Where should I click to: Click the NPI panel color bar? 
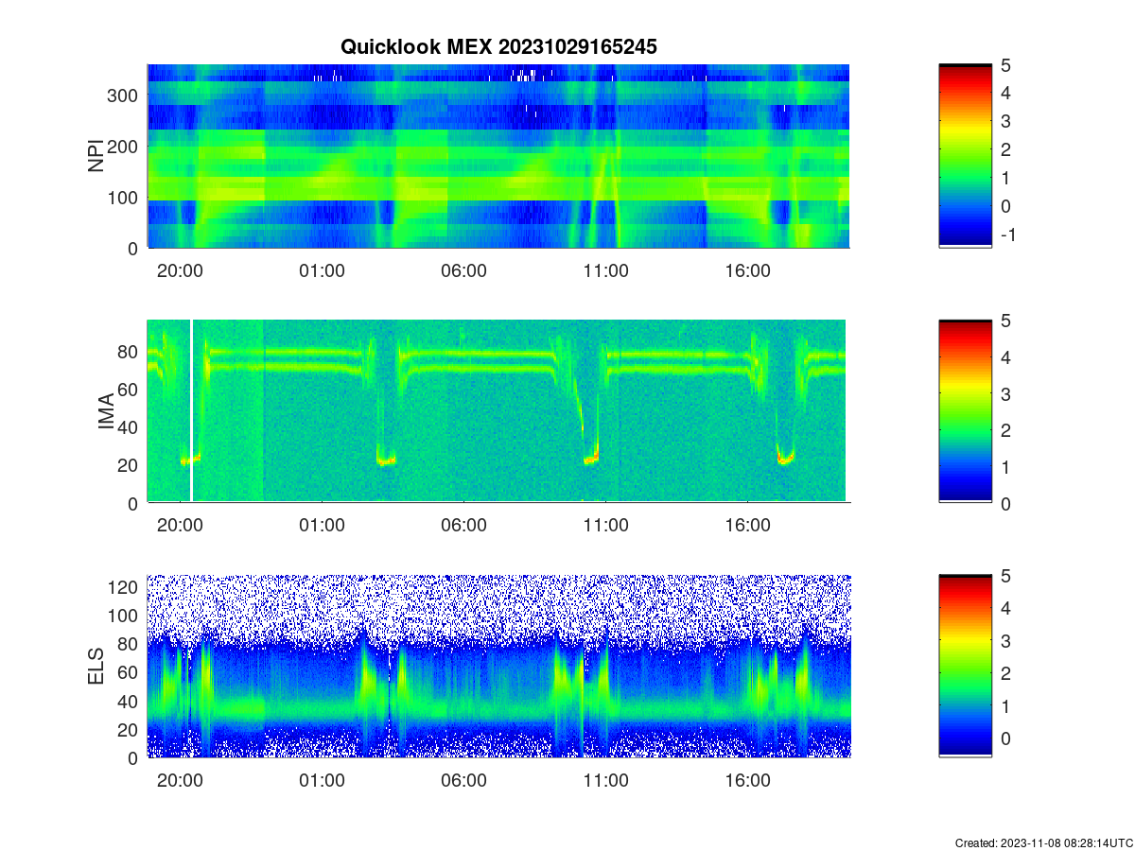point(965,156)
